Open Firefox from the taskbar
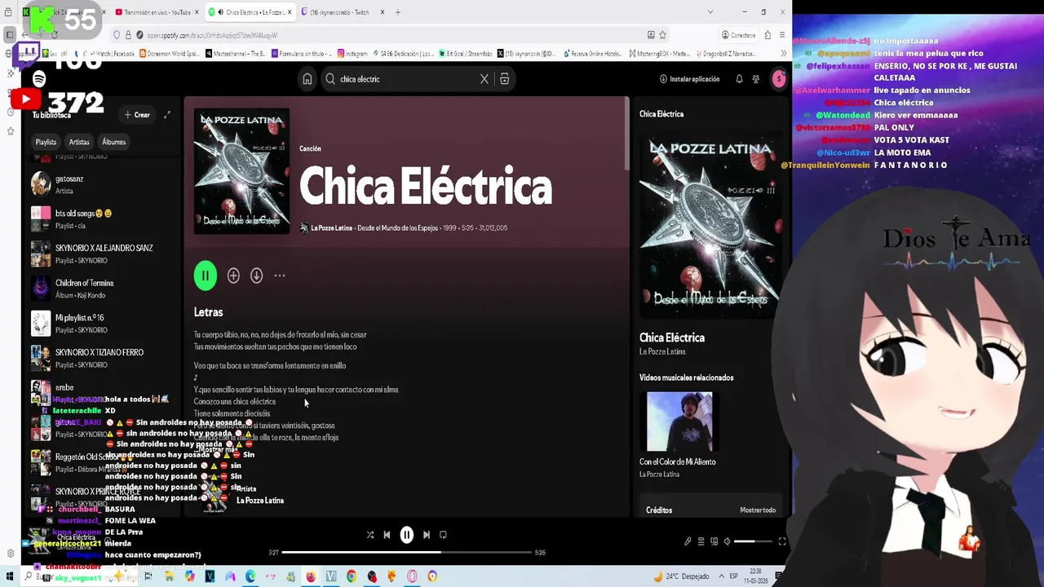 pyautogui.click(x=311, y=576)
